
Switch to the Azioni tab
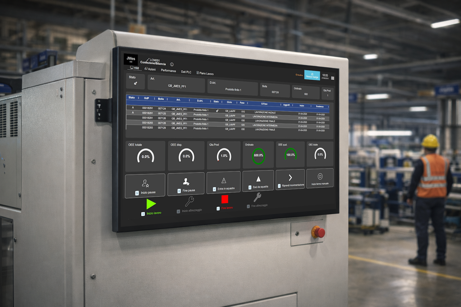click(150, 69)
